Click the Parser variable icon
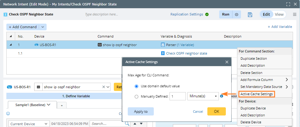This screenshot has height=127, width=300. [x=163, y=45]
